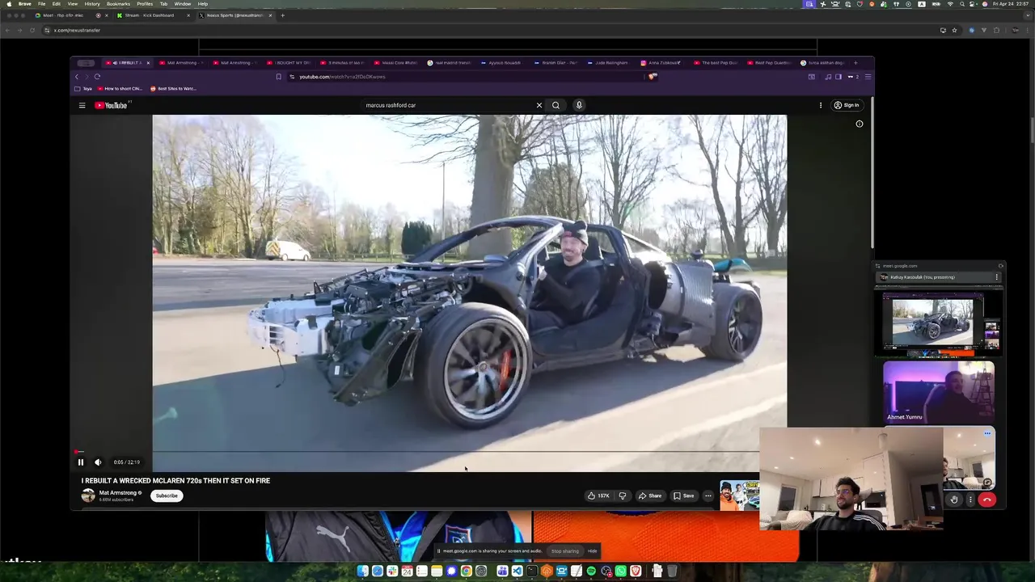The width and height of the screenshot is (1035, 582).
Task: End the Meet call with red hang-up button
Action: pos(986,500)
